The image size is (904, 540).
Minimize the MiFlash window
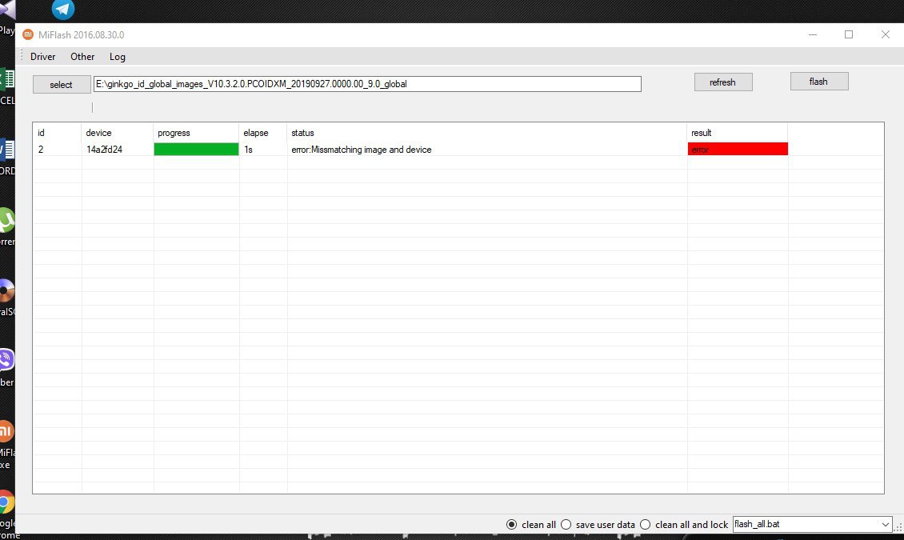[812, 34]
